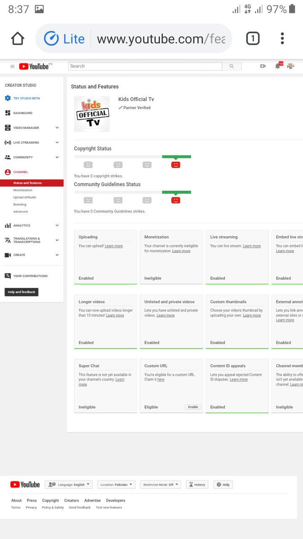
Task: Focus the YouTube search field
Action: 145,66
